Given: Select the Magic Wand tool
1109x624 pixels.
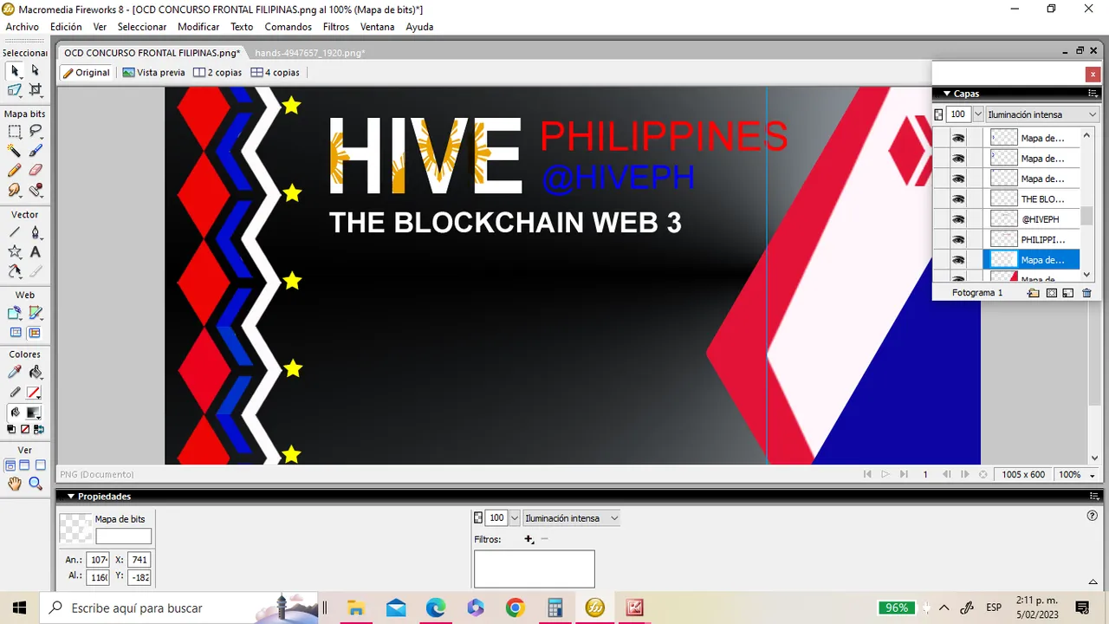Looking at the screenshot, I should (15, 151).
